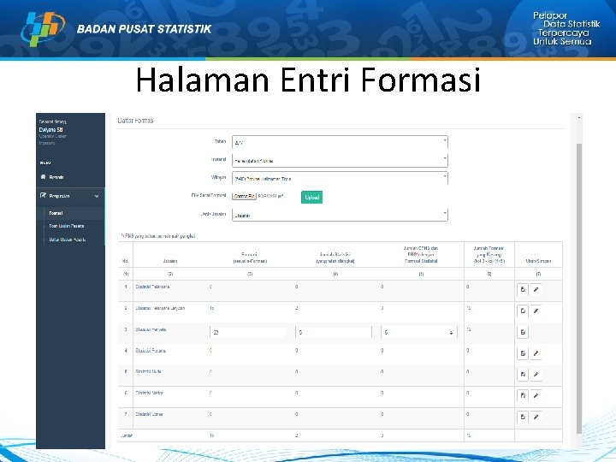This screenshot has height=462, width=616.
Task: Collapse the Pengajuan menu with its chevron
Action: (97, 196)
